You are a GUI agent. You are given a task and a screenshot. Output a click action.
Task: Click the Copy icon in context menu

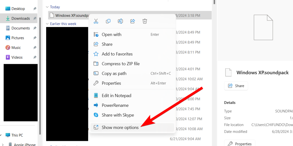pyautogui.click(x=108, y=21)
